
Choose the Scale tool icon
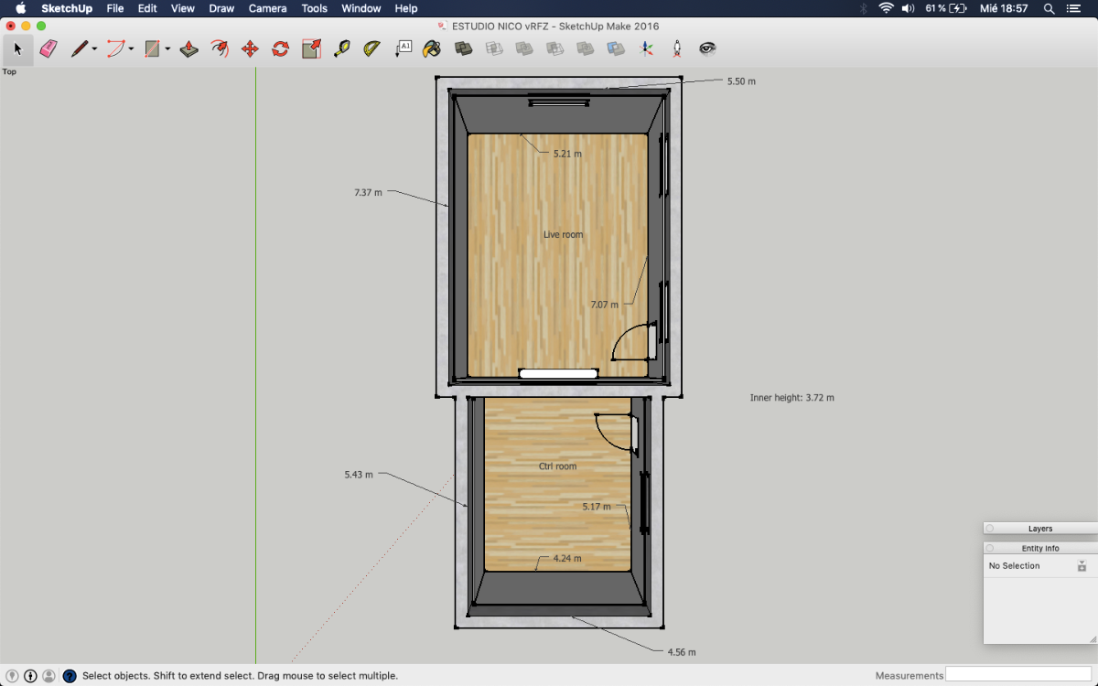[311, 48]
